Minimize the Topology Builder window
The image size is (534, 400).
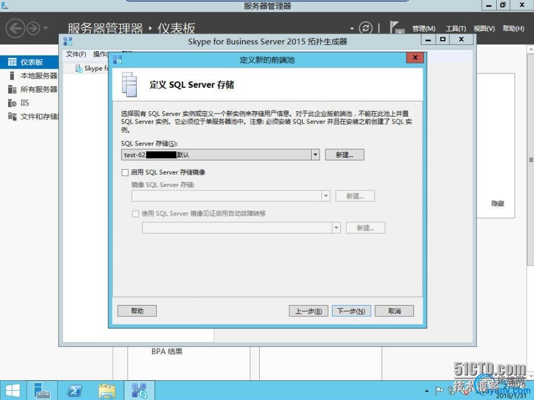tap(429, 40)
